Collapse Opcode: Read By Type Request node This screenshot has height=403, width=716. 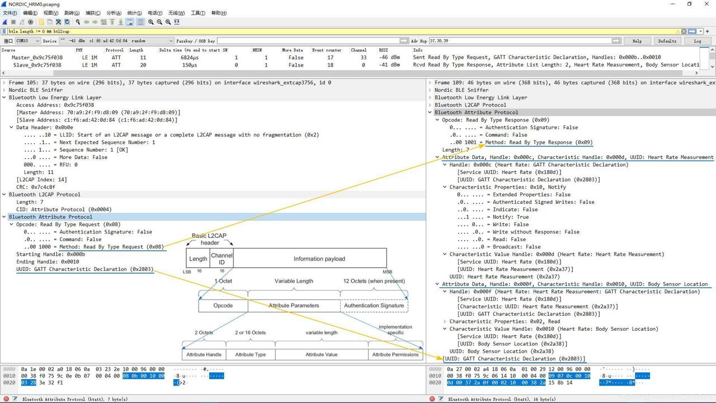click(12, 224)
